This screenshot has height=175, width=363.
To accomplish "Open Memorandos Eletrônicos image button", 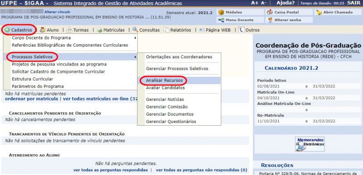I will click(310, 144).
